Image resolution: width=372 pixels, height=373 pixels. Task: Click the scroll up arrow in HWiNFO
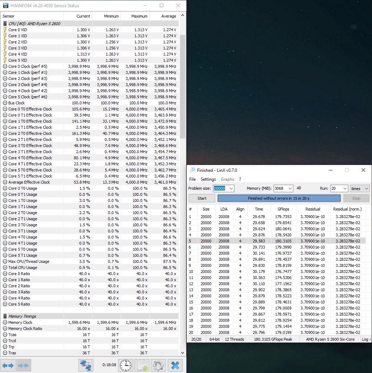(182, 15)
